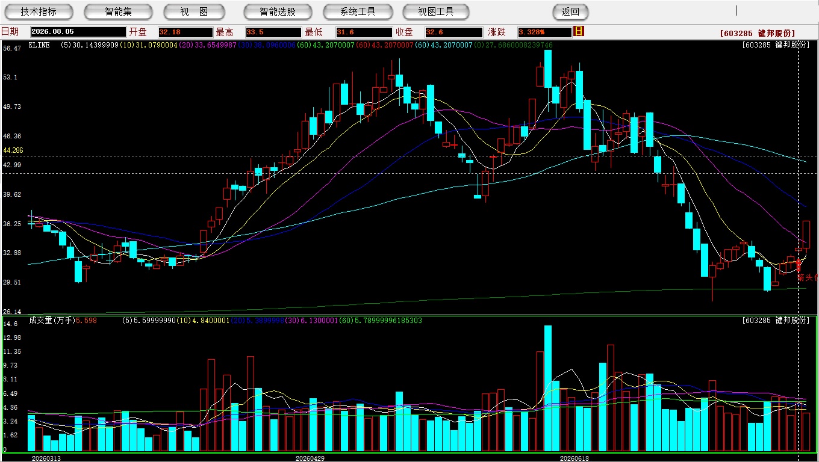819x462 pixels.
Task: Click the 最高 value field 33.5
Action: [273, 32]
